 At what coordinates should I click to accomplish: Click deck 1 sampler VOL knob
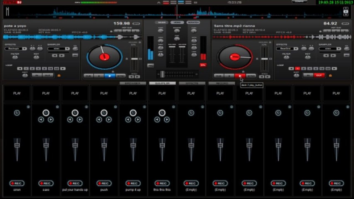pos(75,49)
